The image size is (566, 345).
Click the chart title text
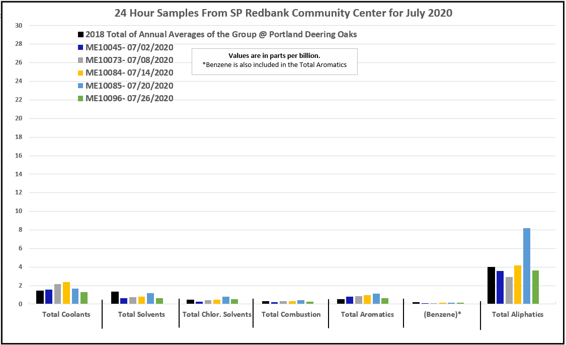click(283, 13)
